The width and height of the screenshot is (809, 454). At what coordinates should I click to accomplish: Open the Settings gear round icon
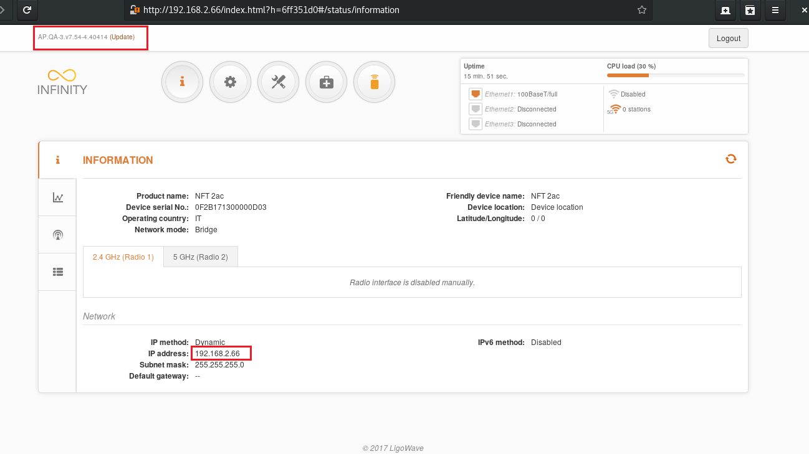click(x=230, y=82)
